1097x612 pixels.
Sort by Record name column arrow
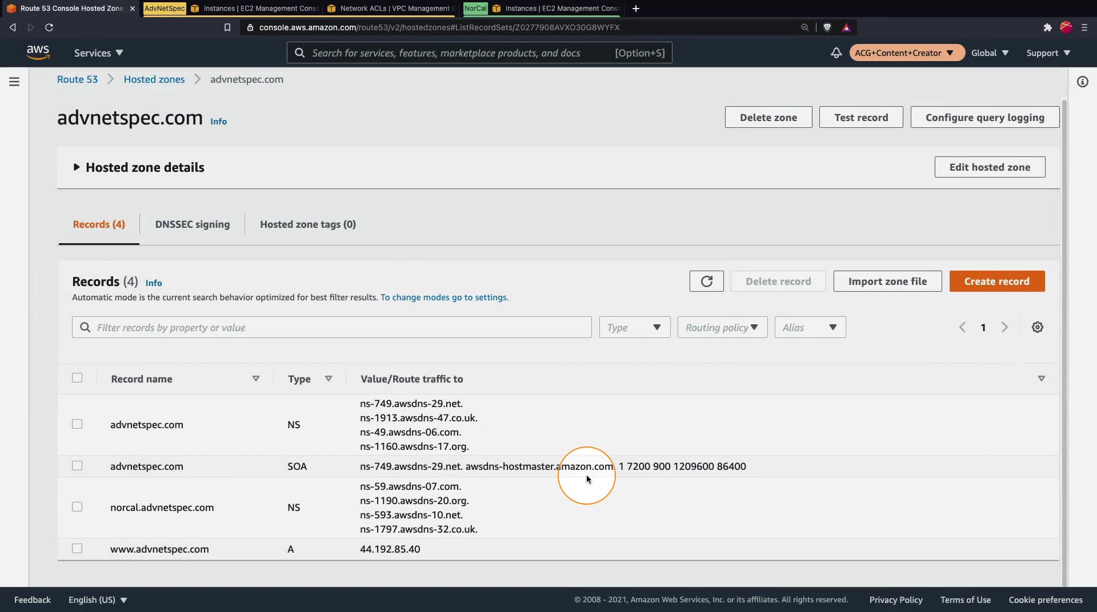(256, 379)
